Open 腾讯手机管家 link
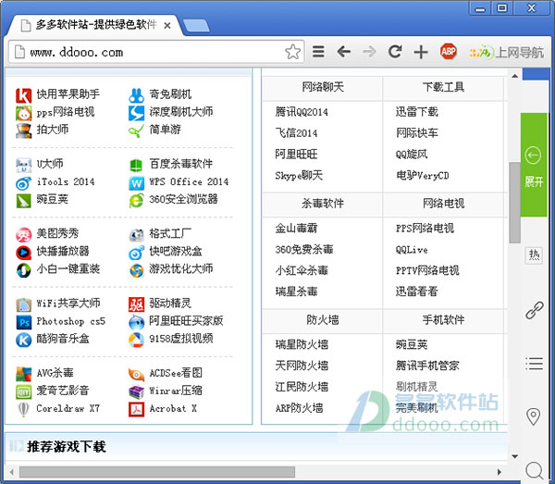 click(x=427, y=366)
